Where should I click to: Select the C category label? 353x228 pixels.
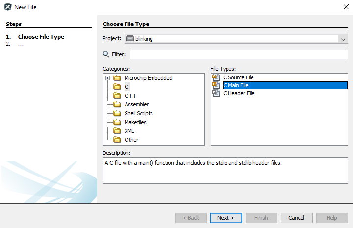click(x=126, y=87)
